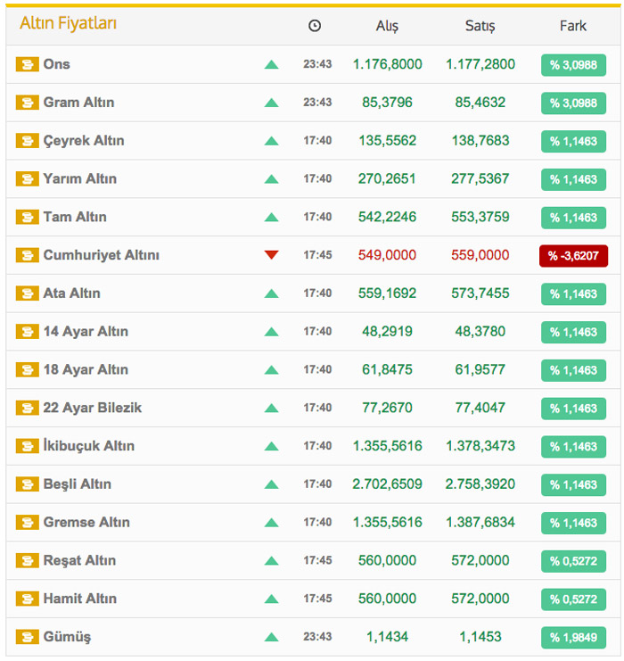The height and width of the screenshot is (661, 624).
Task: Click the Altın Fiyatları heading
Action: (x=68, y=24)
